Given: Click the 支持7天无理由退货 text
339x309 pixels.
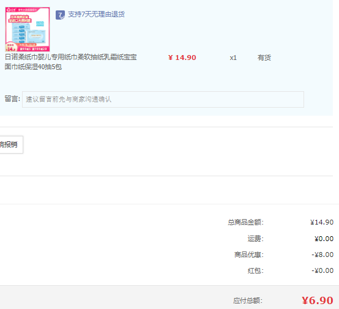Looking at the screenshot, I should (96, 14).
